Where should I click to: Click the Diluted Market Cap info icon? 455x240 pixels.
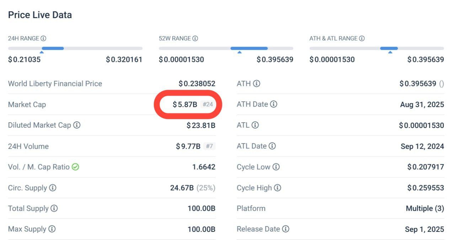pos(77,125)
